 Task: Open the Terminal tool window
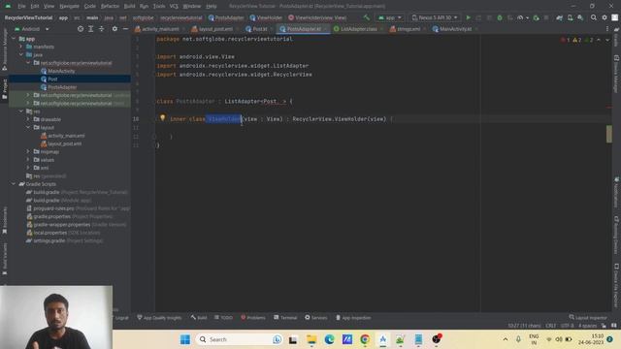[285, 317]
